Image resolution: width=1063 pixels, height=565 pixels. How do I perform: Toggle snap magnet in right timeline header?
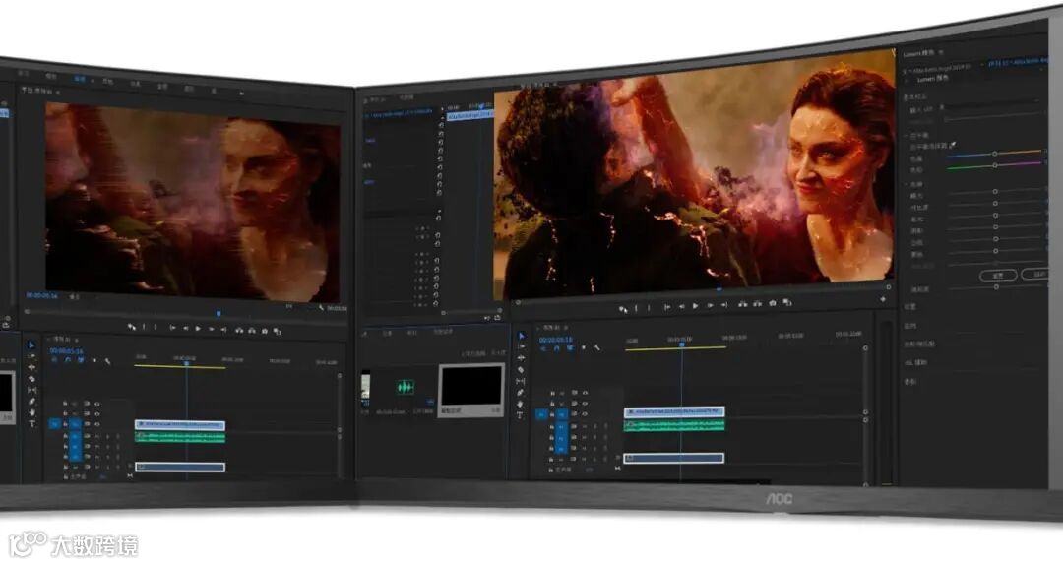click(x=556, y=347)
